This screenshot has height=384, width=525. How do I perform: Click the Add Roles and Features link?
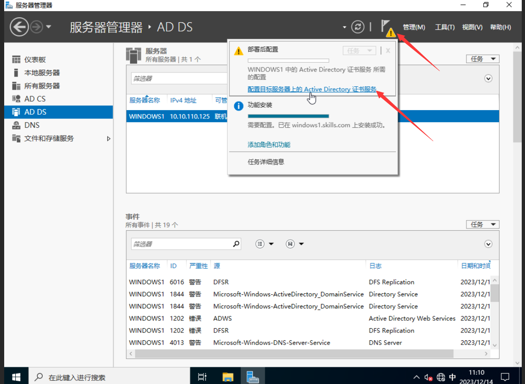click(269, 145)
